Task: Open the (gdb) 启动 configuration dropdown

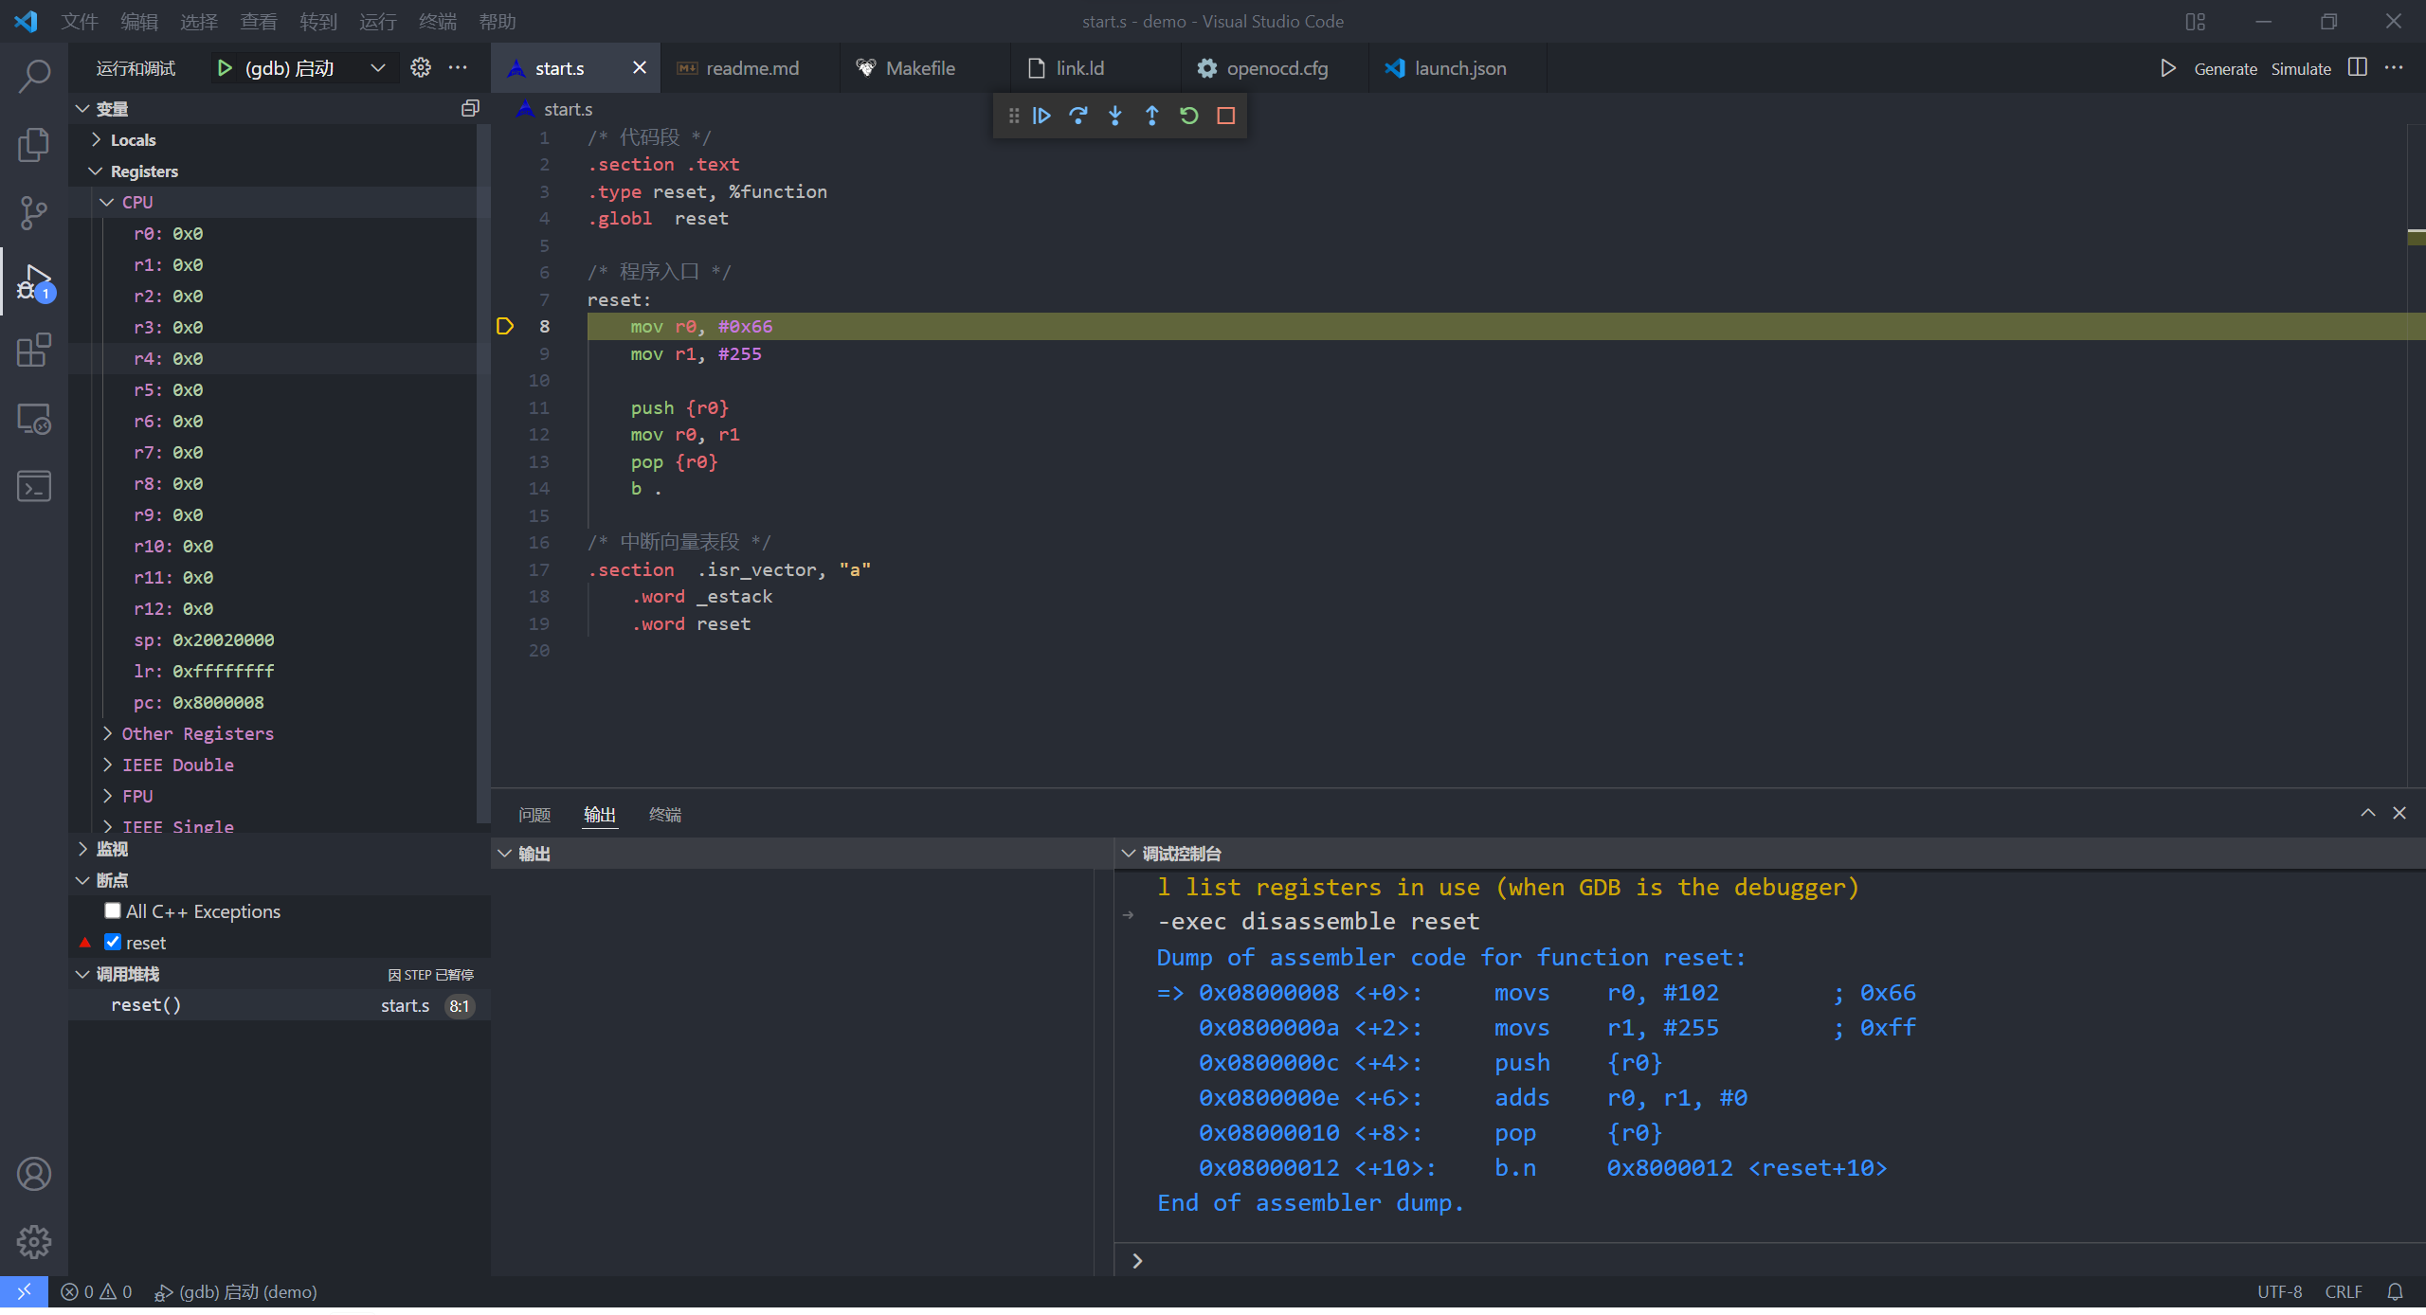Action: (378, 68)
